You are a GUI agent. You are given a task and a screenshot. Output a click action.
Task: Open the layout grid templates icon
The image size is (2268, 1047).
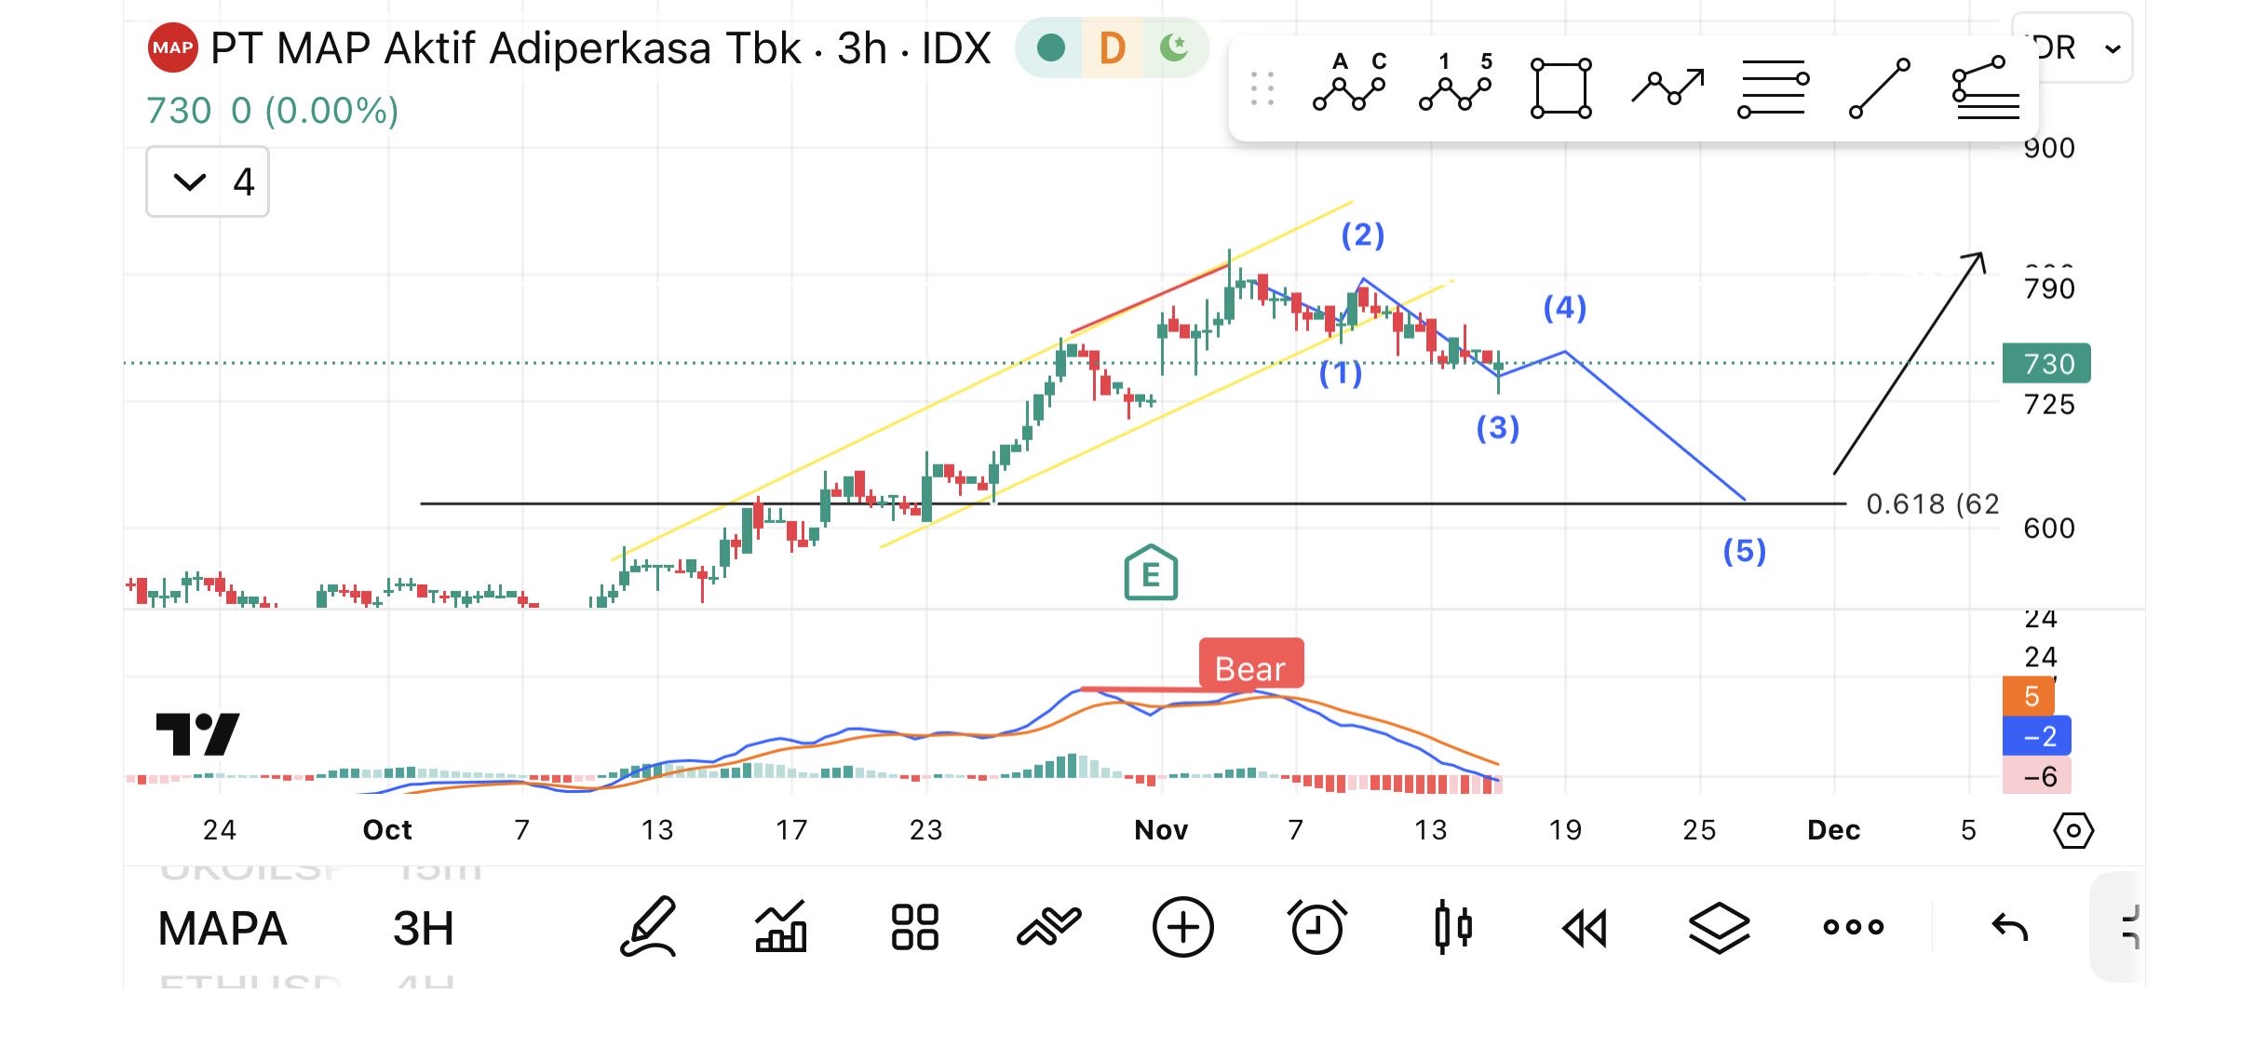pyautogui.click(x=914, y=927)
